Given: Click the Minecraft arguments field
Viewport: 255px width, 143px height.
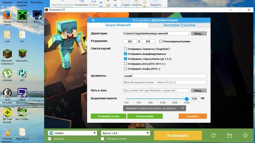Looking at the screenshot, I should [165, 82].
